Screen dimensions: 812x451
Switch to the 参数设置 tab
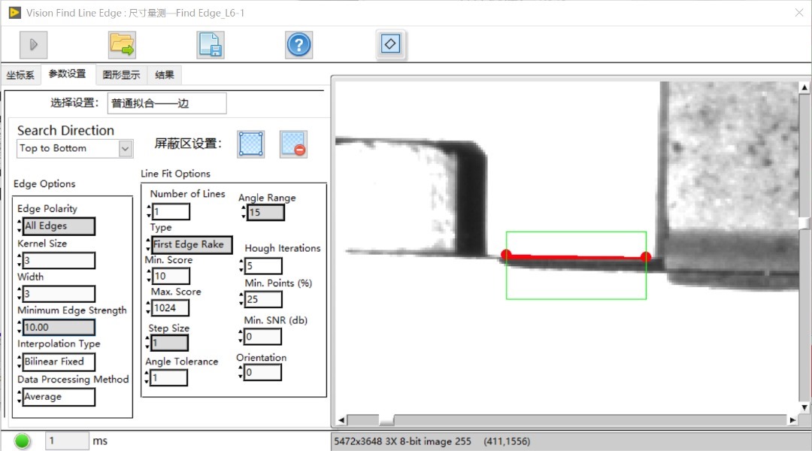click(68, 74)
